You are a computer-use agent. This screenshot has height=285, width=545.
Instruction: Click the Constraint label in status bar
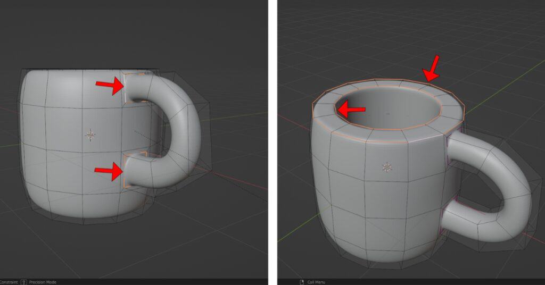click(x=9, y=282)
